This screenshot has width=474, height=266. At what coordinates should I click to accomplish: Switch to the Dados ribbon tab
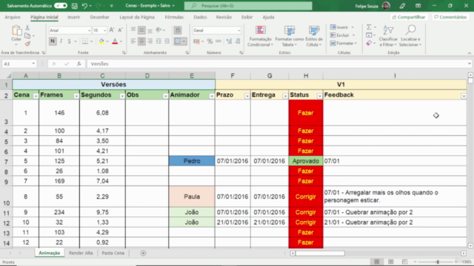[200, 17]
